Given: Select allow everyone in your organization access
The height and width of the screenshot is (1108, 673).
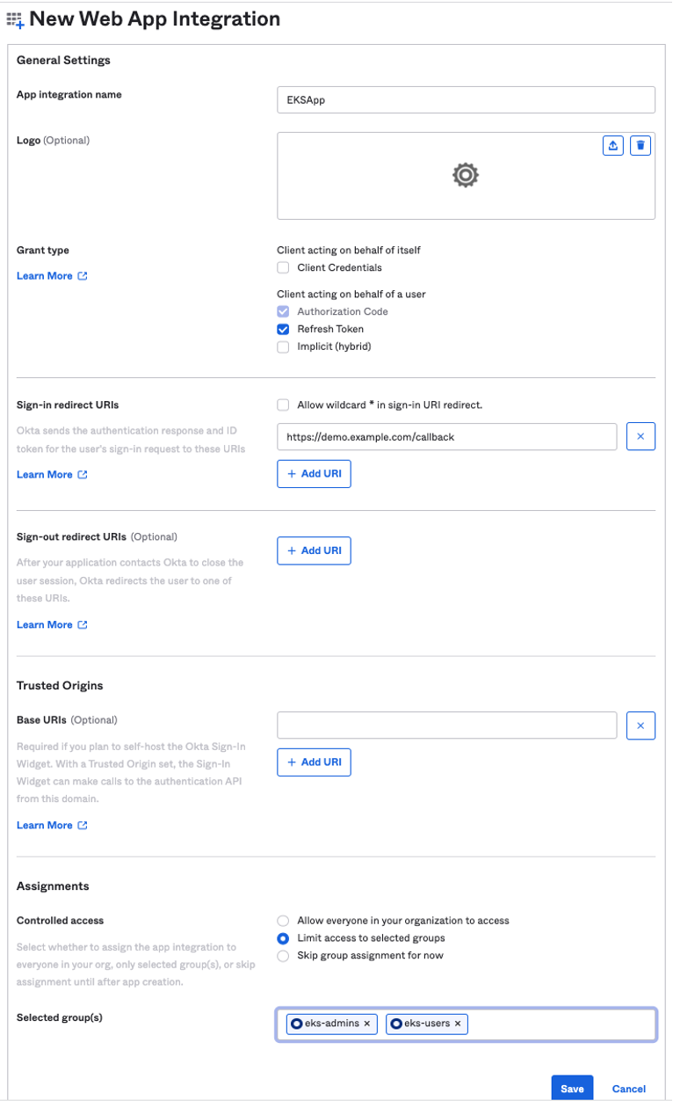Looking at the screenshot, I should point(283,921).
